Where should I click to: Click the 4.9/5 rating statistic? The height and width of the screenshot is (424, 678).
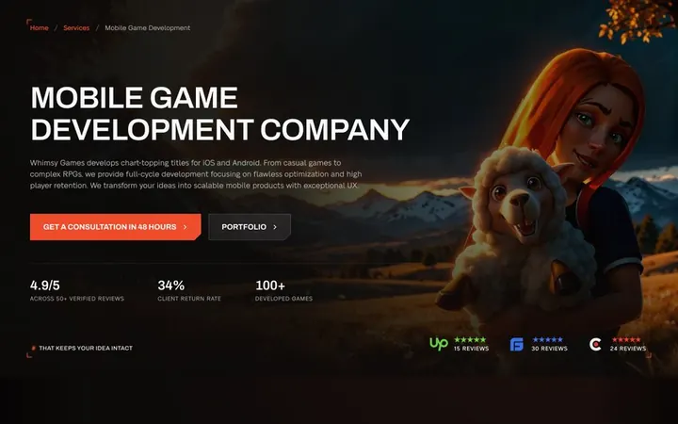click(x=45, y=285)
